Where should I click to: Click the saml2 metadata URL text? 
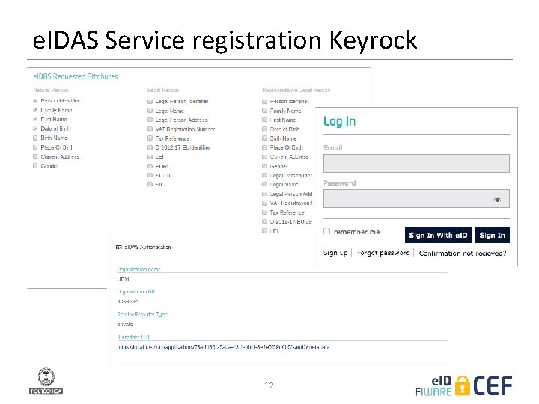[x=223, y=346]
